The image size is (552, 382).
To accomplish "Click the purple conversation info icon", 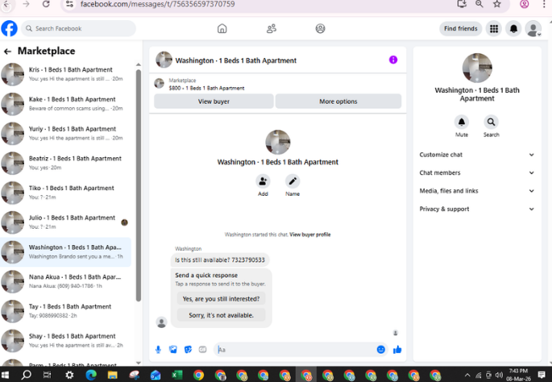I will 393,60.
